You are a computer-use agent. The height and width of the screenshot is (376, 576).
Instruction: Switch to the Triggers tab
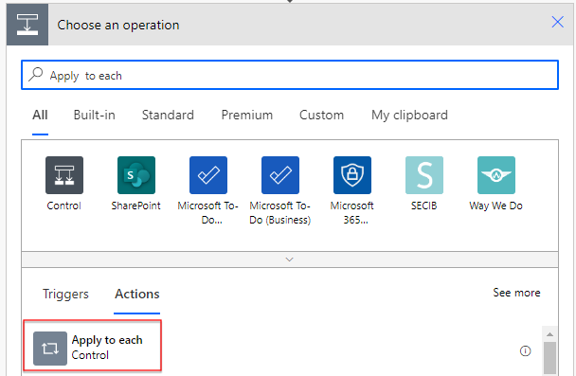click(x=65, y=294)
